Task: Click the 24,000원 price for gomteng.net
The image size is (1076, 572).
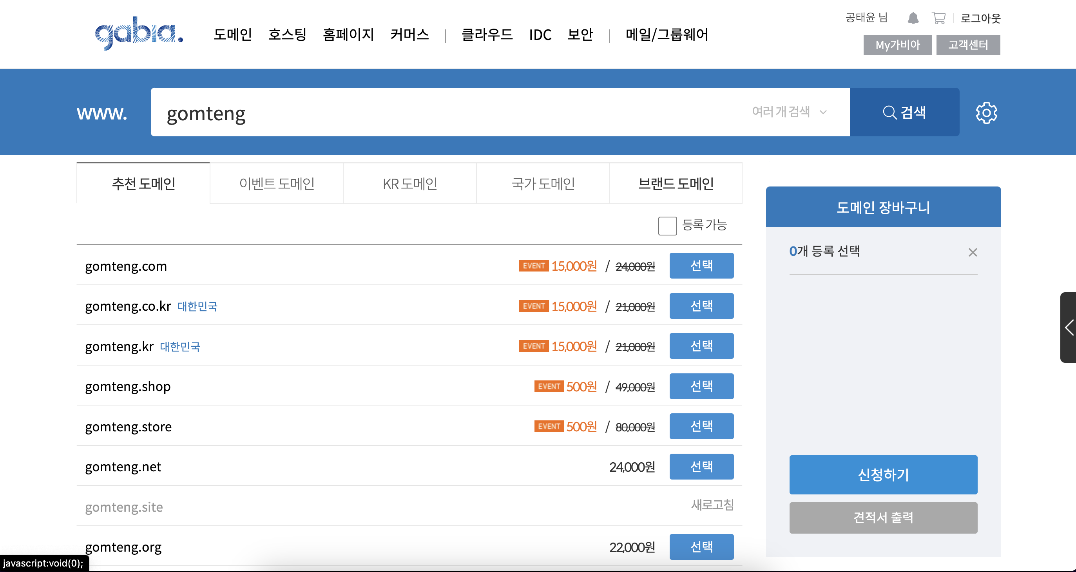Action: pyautogui.click(x=632, y=467)
